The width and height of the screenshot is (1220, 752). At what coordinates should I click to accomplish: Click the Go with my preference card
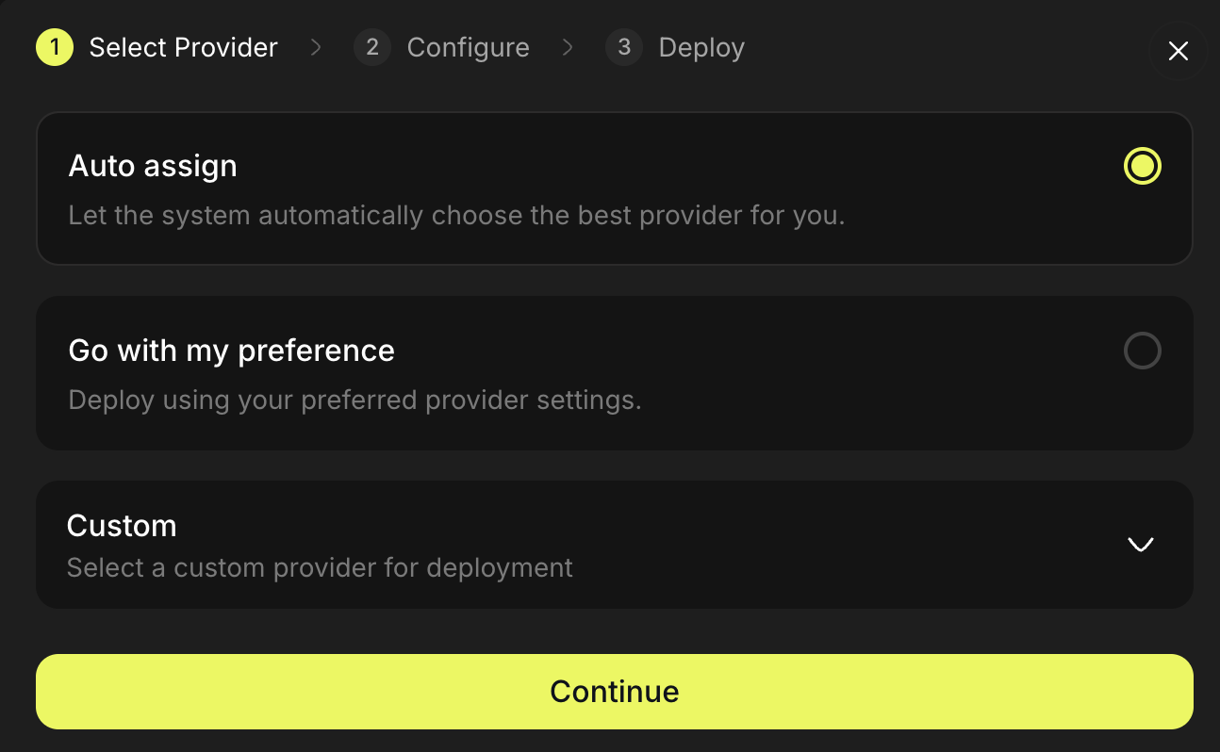[614, 373]
